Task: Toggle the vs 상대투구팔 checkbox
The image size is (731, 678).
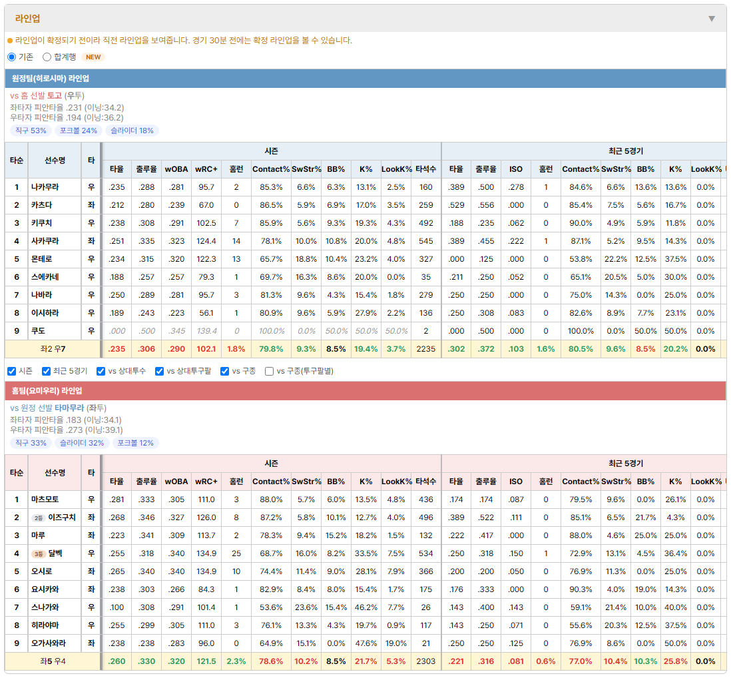Action: click(159, 371)
